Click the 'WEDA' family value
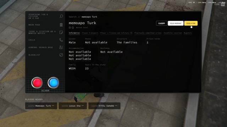This screenshot has height=127, width=227. pyautogui.click(x=72, y=68)
